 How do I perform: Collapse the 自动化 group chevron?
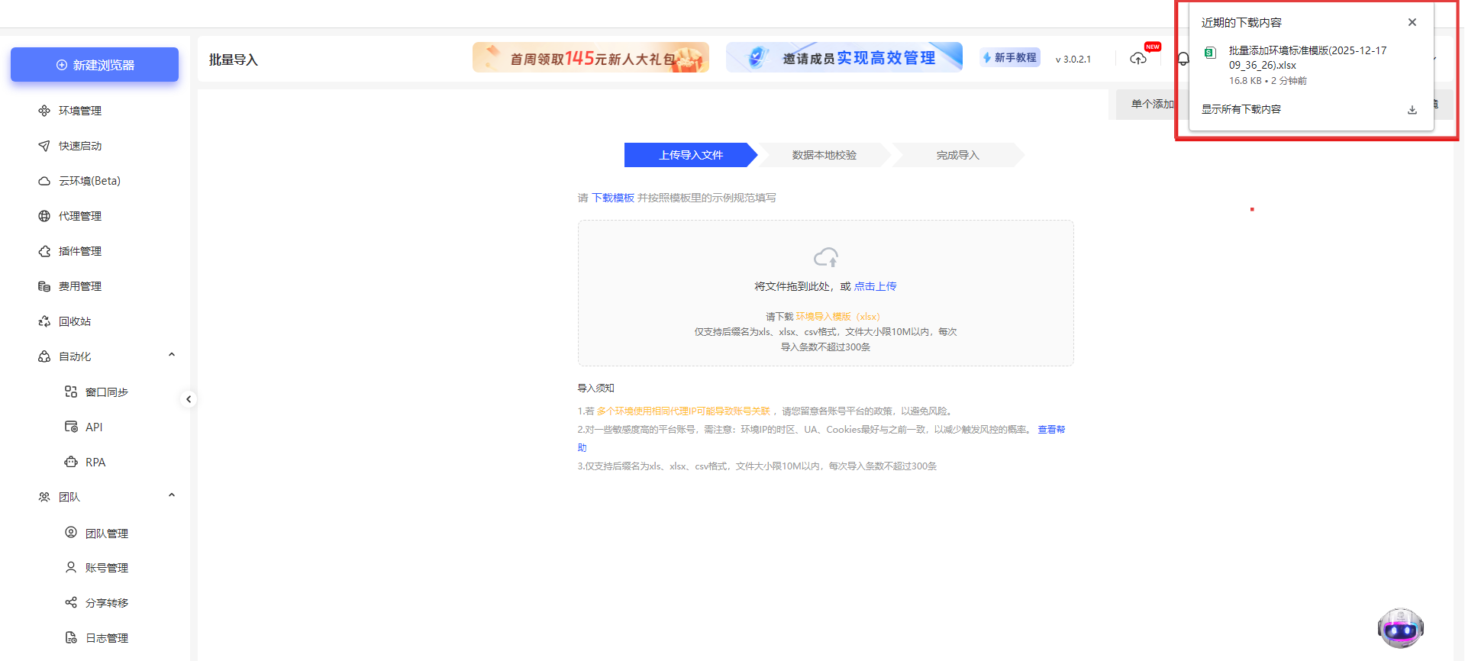pyautogui.click(x=172, y=355)
